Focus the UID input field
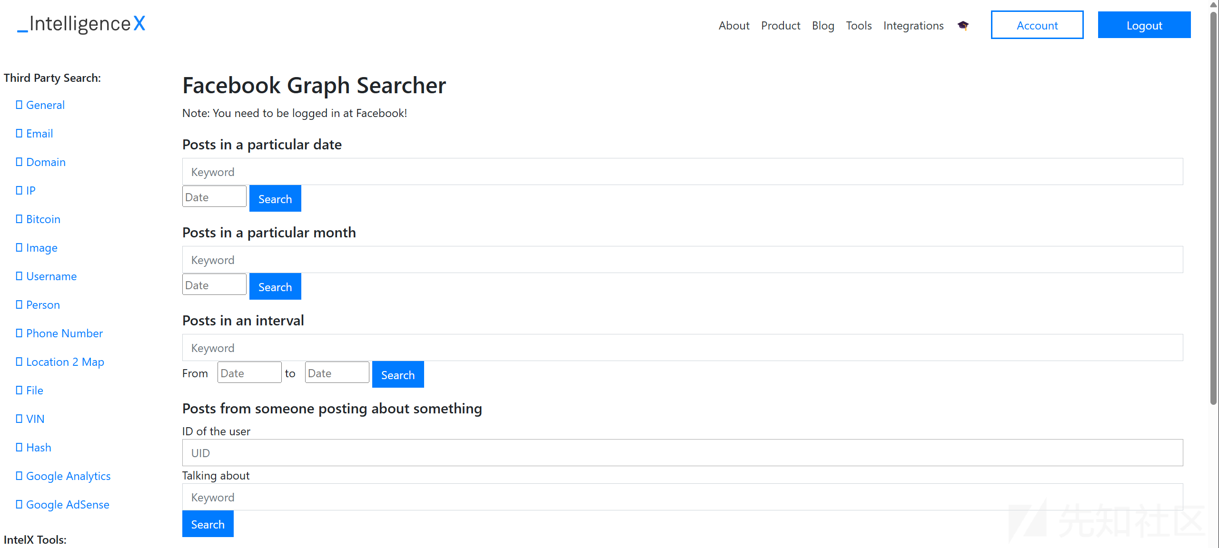 pyautogui.click(x=683, y=453)
